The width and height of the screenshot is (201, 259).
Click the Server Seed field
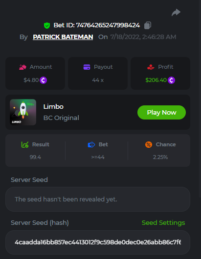(x=98, y=199)
